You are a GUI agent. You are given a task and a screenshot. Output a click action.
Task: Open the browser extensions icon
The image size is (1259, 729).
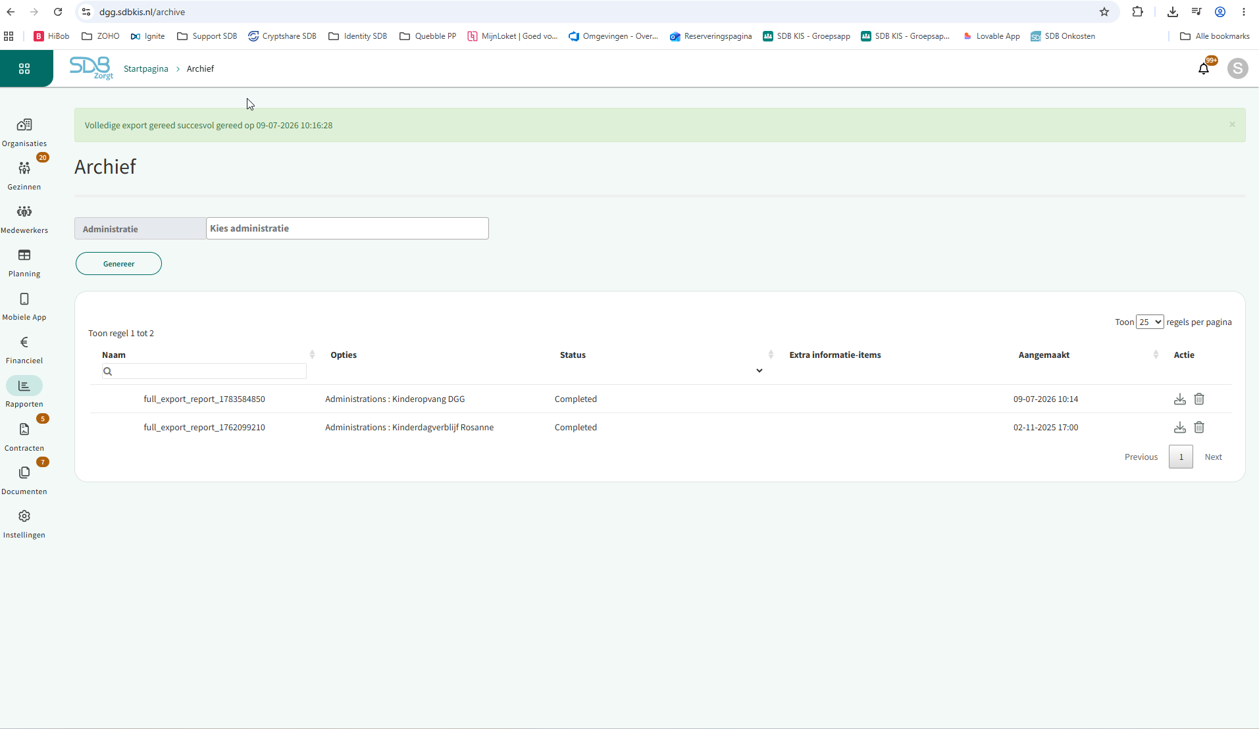pos(1137,12)
